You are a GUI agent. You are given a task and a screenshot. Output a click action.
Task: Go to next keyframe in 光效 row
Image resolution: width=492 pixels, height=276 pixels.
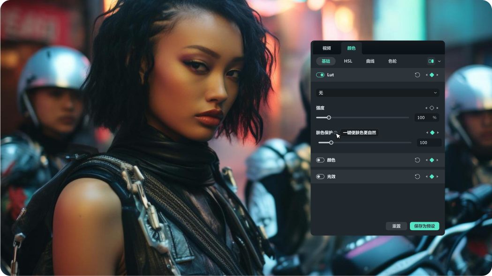coord(438,177)
